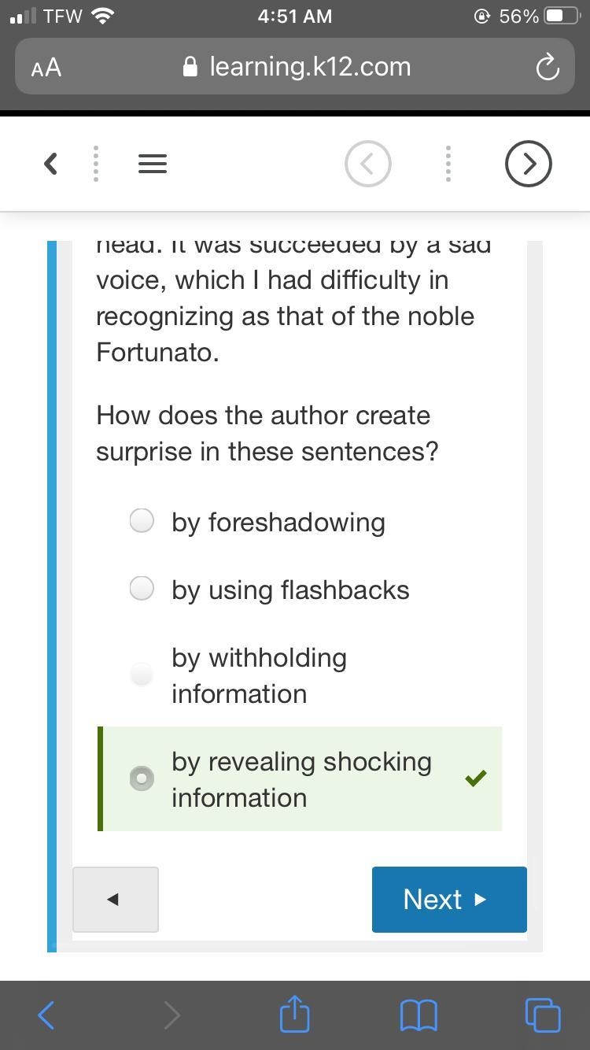Viewport: 590px width, 1050px height.
Task: Tap the Safari back navigation arrow
Action: pos(46,1015)
